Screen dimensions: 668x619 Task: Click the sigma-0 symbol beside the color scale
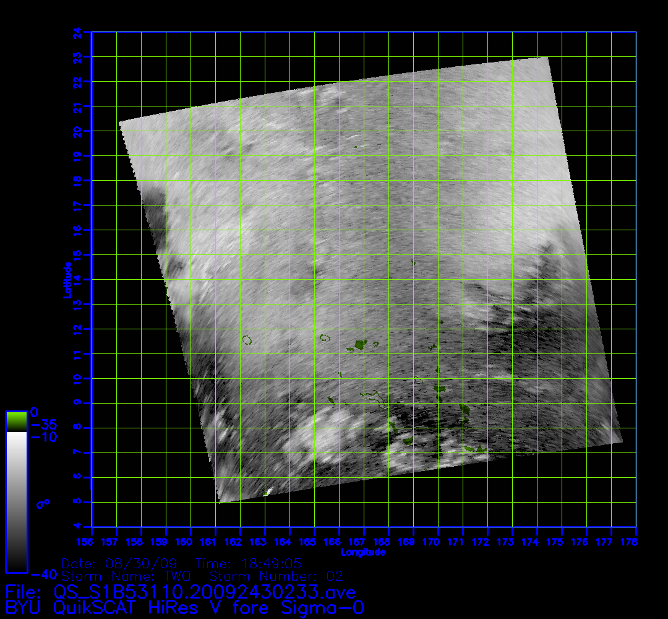(43, 503)
